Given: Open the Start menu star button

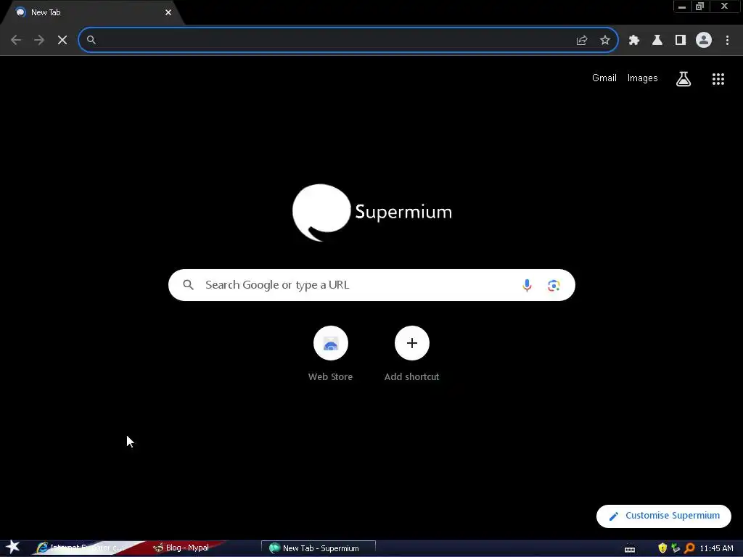Looking at the screenshot, I should click(13, 548).
